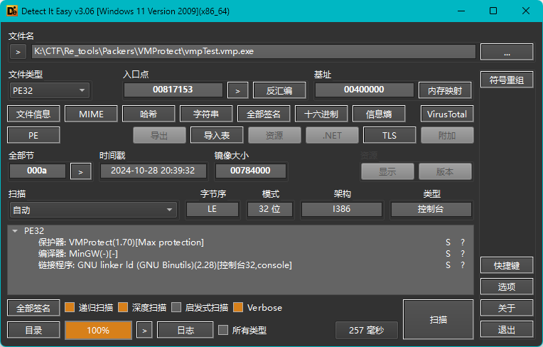
Task: Click the 257 毫秒 elapsed time
Action: click(367, 330)
